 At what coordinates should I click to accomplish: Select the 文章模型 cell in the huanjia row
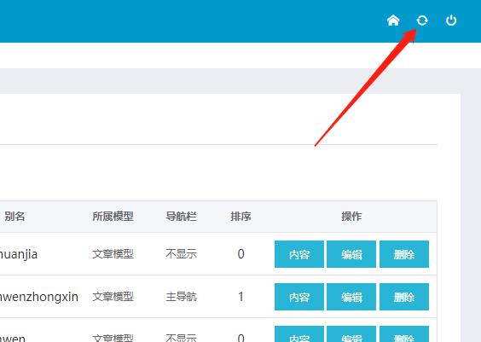click(x=113, y=254)
